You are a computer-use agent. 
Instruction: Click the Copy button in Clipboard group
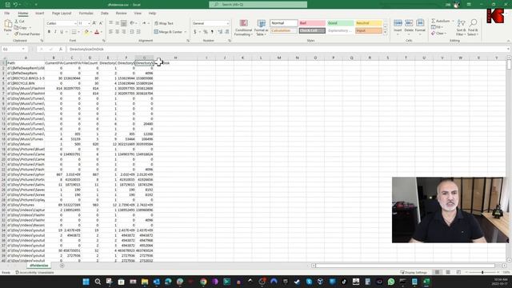(x=22, y=27)
